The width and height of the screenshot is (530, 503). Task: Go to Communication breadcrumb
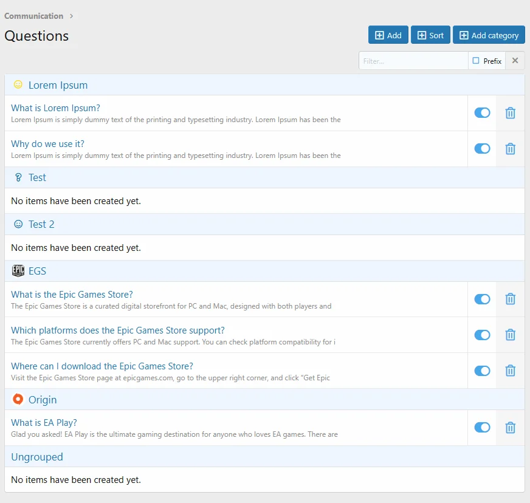click(33, 16)
